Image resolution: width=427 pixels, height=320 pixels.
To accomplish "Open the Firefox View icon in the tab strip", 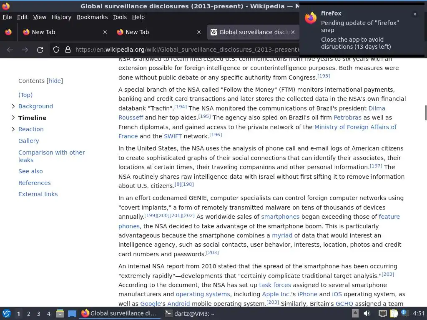I will click(8, 32).
